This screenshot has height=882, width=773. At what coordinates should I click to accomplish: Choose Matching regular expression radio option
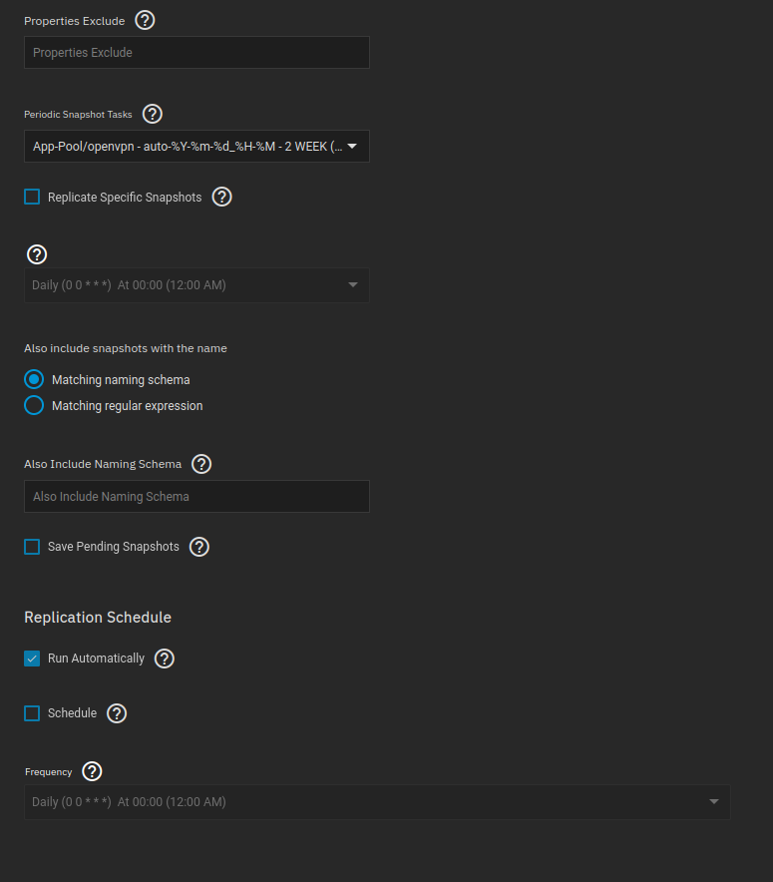pyautogui.click(x=34, y=406)
